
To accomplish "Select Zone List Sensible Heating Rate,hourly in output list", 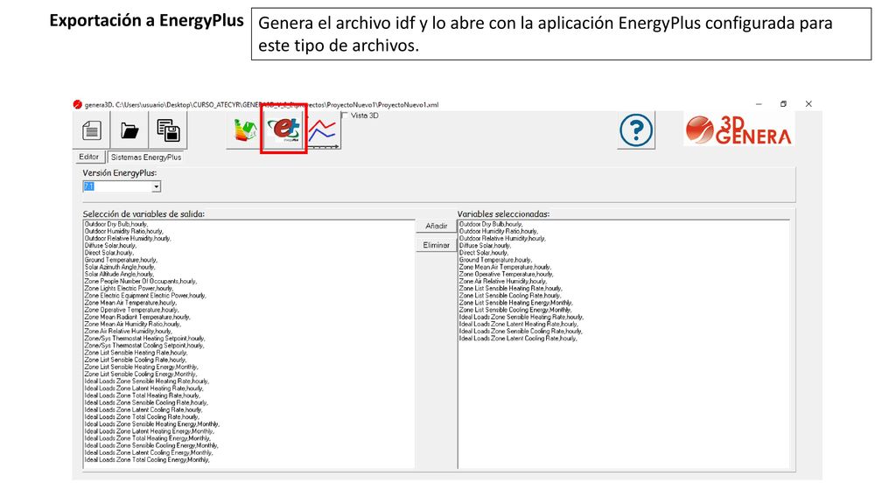I will [x=136, y=353].
